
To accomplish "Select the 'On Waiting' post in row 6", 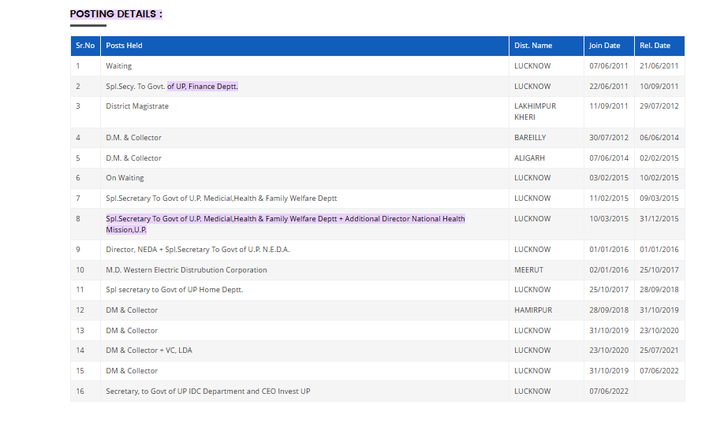I will click(125, 177).
